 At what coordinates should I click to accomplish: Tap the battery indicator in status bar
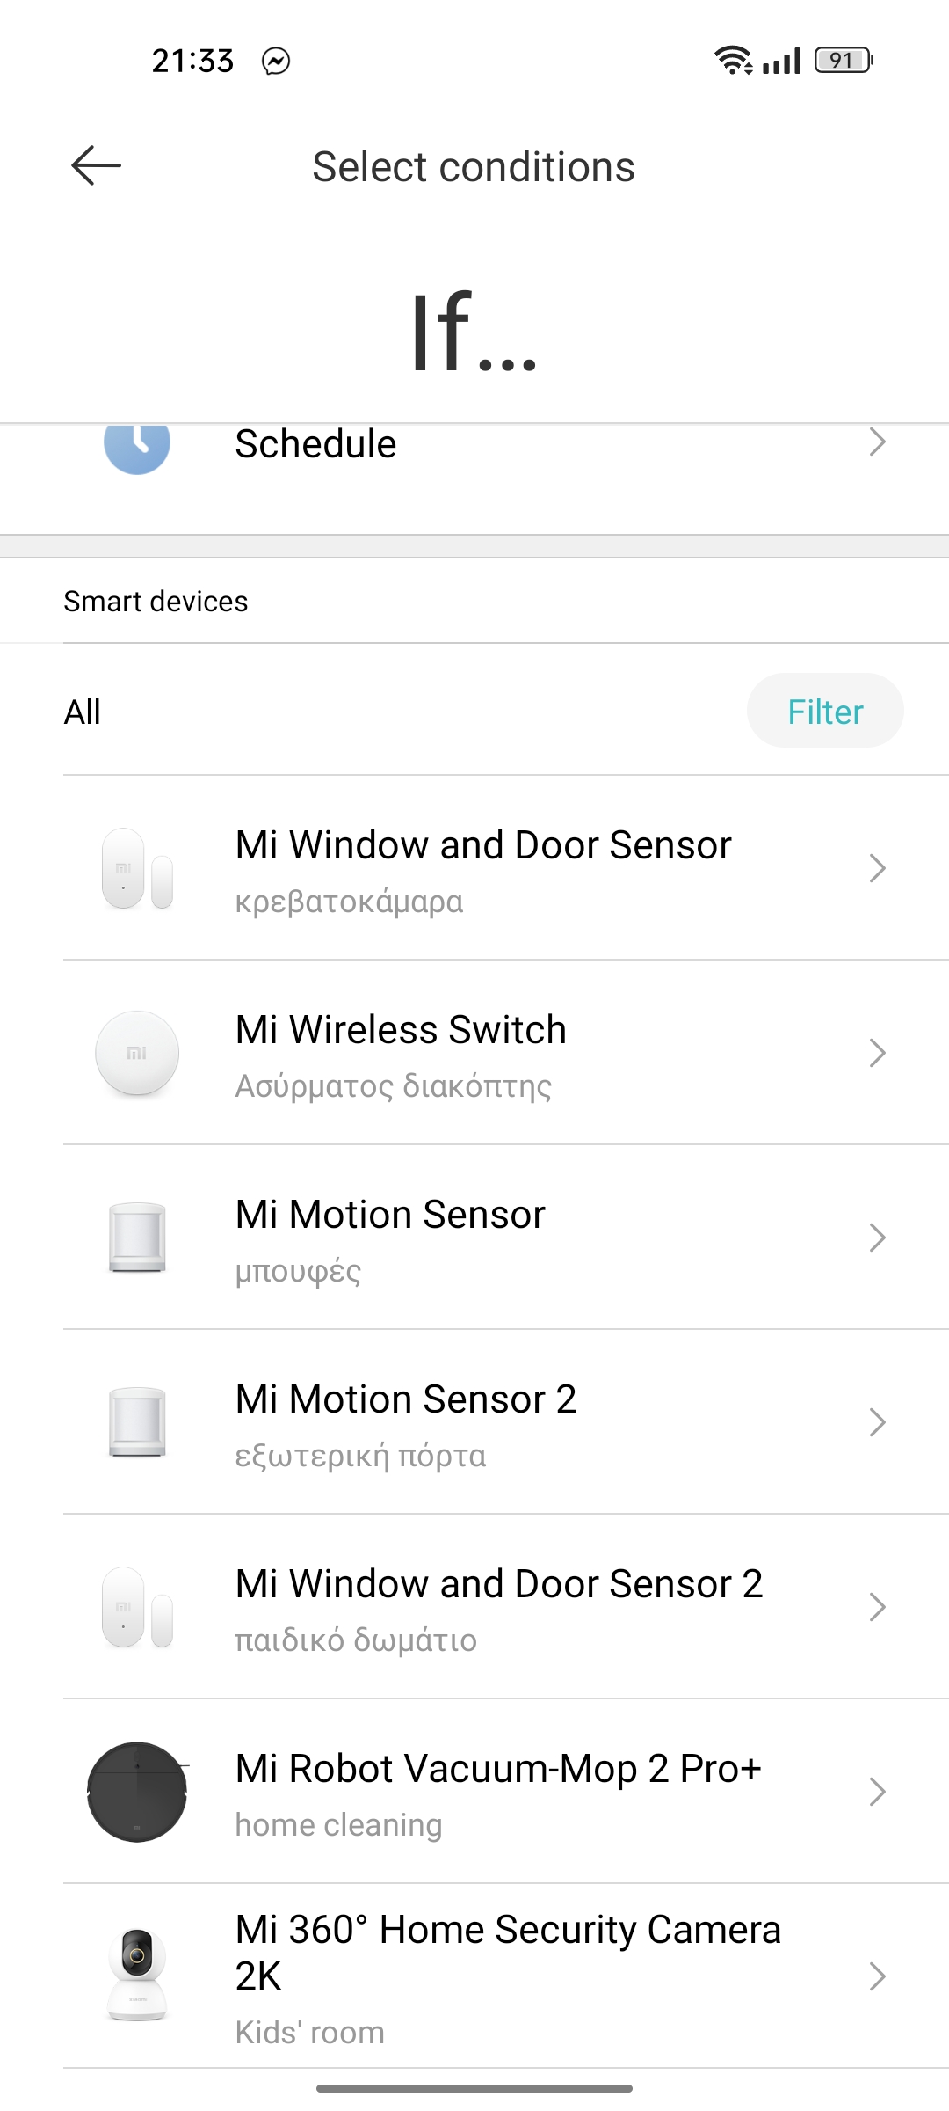843,61
